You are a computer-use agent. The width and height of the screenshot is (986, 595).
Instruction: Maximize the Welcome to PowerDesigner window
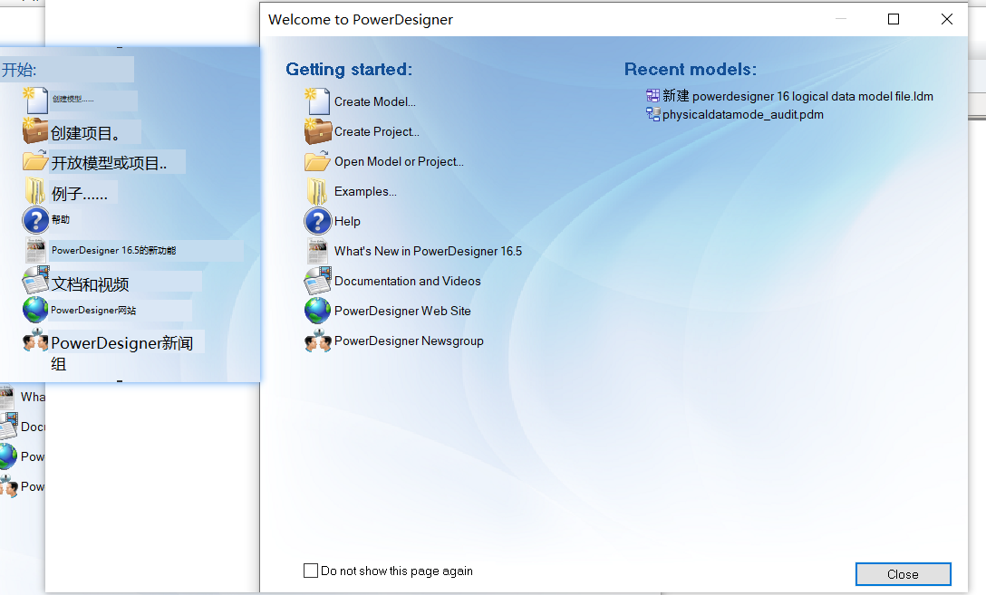click(x=894, y=20)
